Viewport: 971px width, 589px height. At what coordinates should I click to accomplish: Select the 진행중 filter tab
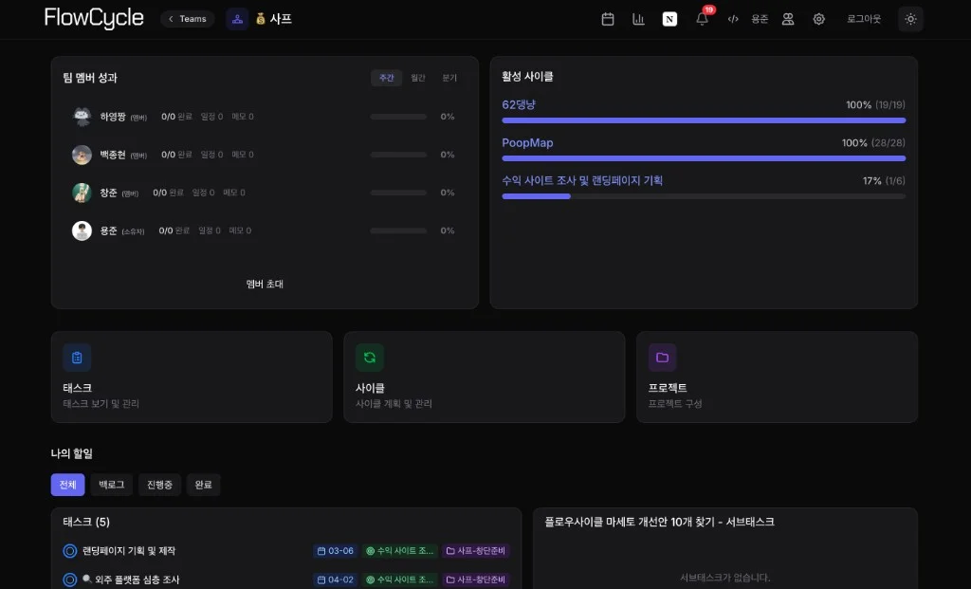tap(159, 485)
